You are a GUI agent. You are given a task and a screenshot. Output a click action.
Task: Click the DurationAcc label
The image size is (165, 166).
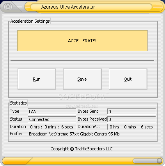tap(89, 126)
